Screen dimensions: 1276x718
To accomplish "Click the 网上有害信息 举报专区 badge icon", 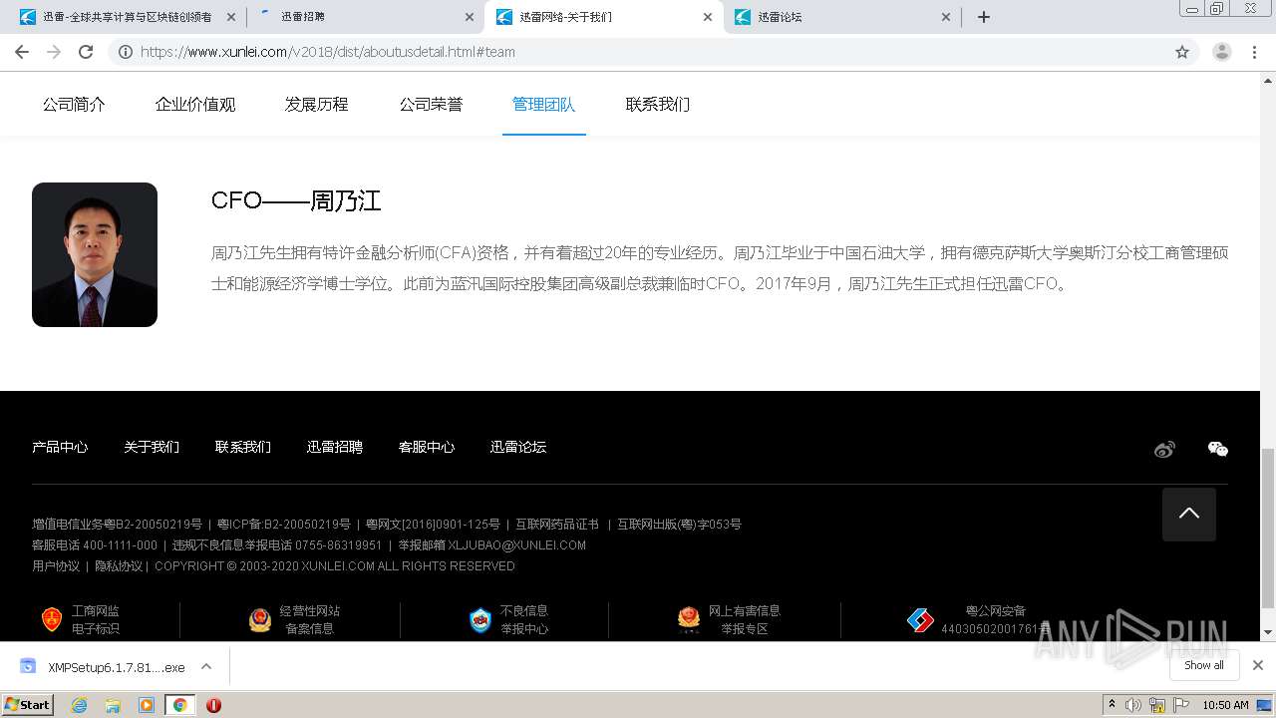I will pyautogui.click(x=689, y=619).
